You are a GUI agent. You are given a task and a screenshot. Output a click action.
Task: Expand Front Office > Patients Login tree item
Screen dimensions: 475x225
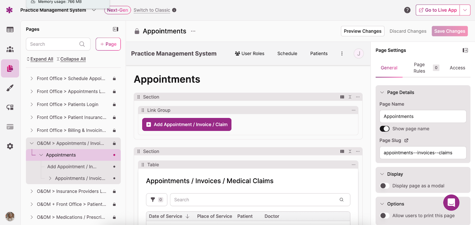[x=32, y=104]
